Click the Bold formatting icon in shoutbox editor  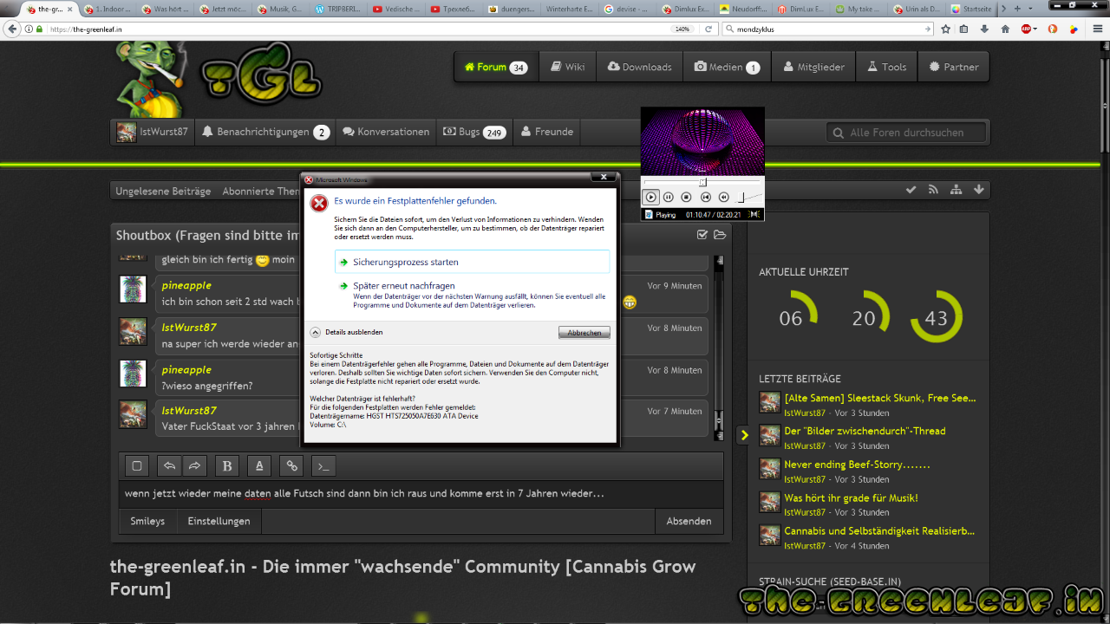tap(227, 466)
